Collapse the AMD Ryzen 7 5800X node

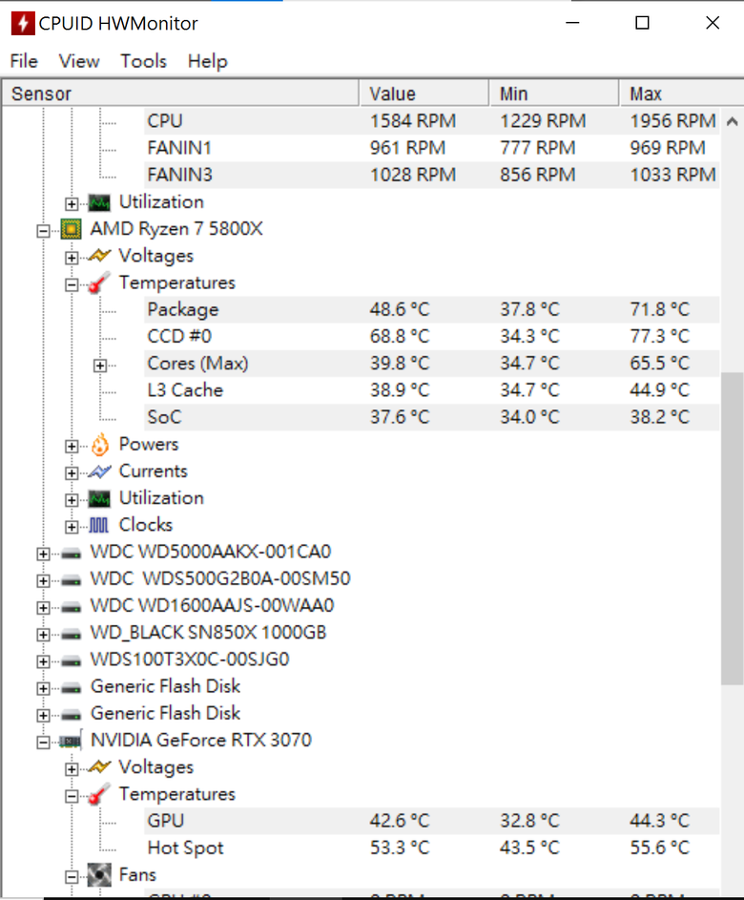43,231
